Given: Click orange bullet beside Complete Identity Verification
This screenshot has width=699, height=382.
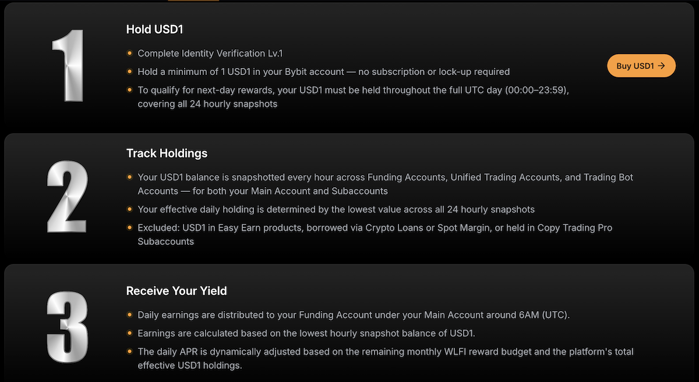Looking at the screenshot, I should point(129,53).
